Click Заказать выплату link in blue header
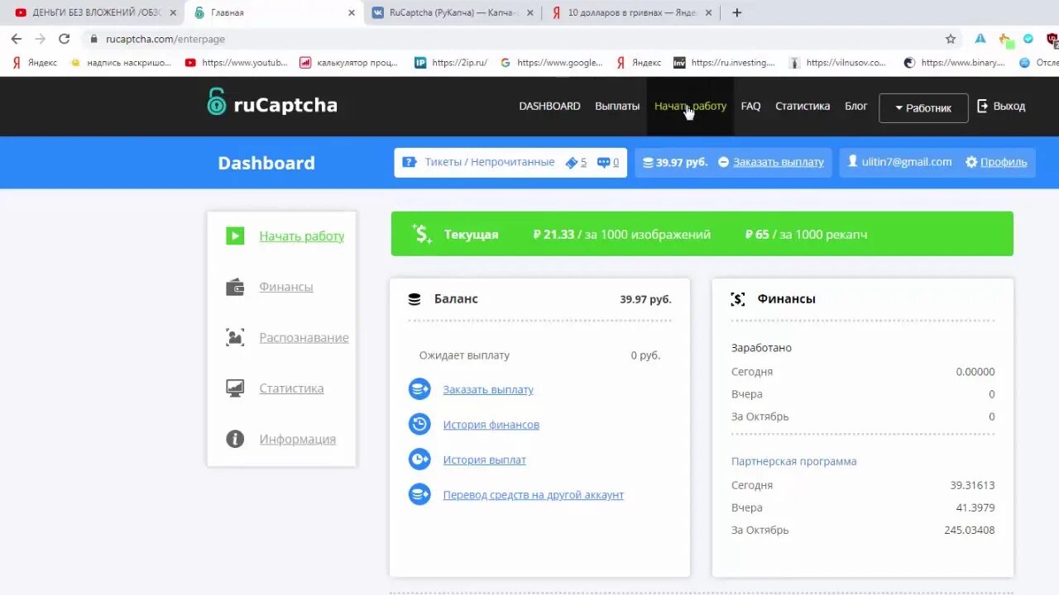This screenshot has height=595, width=1059. pyautogui.click(x=779, y=162)
